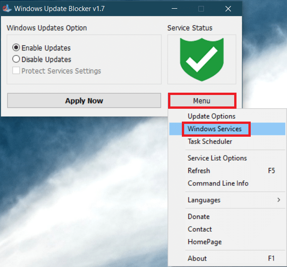Image resolution: width=287 pixels, height=267 pixels.
Task: Open the Contact menu entry
Action: click(x=227, y=229)
